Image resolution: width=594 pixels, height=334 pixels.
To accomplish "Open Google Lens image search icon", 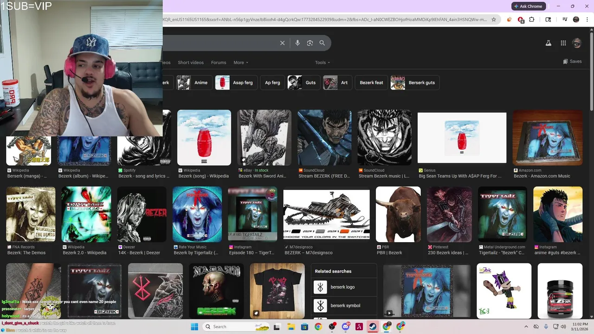I will [x=310, y=43].
